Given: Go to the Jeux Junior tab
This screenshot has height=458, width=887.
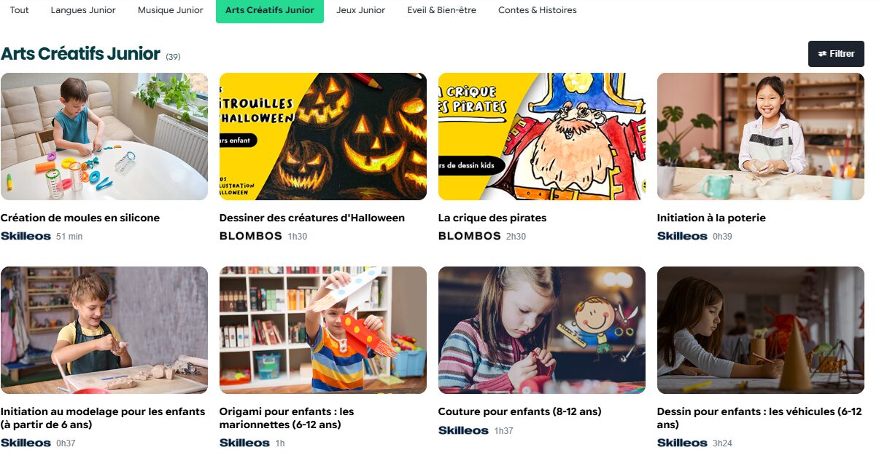Looking at the screenshot, I should (x=360, y=10).
